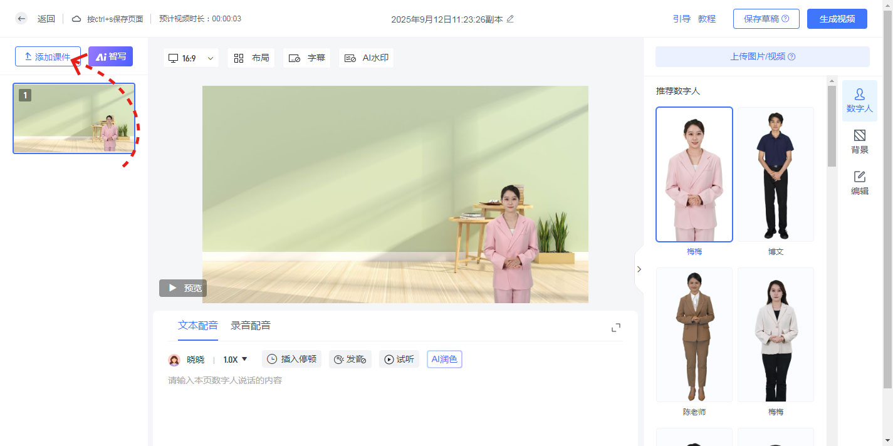
Task: Open the 教程 tutorial link
Action: 706,19
